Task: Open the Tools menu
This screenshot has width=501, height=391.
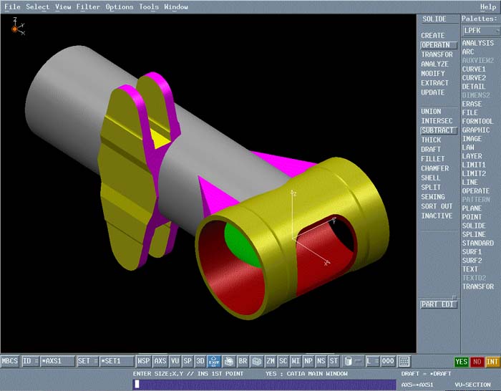Action: tap(149, 7)
